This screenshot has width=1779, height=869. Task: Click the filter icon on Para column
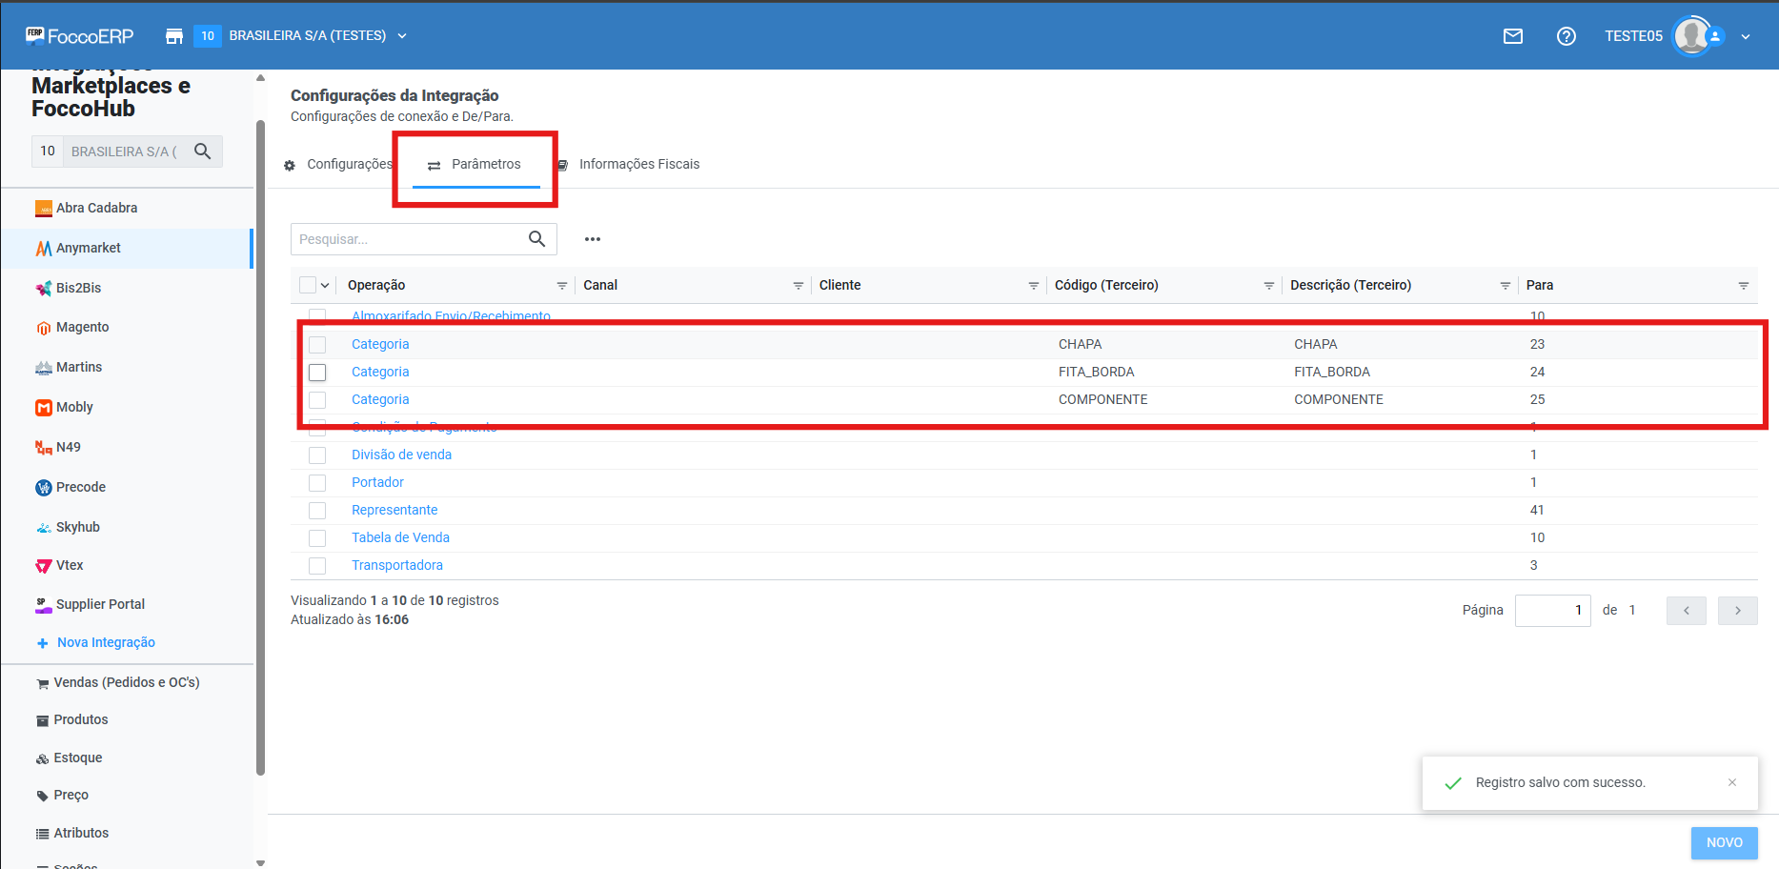tap(1743, 286)
